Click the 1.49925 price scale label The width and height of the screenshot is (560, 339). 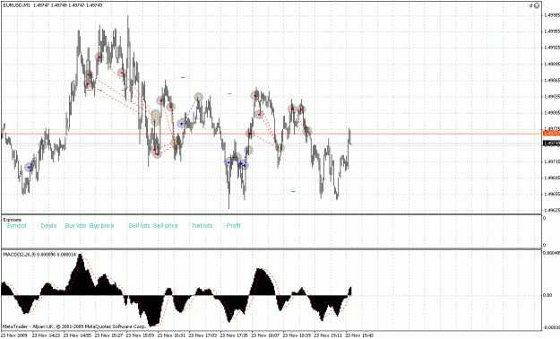pos(552,48)
